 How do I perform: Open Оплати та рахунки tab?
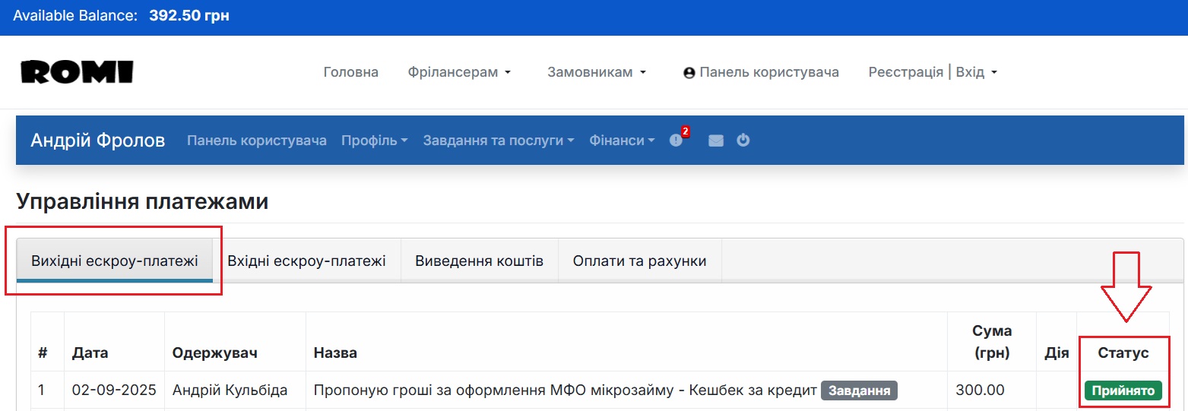point(640,261)
